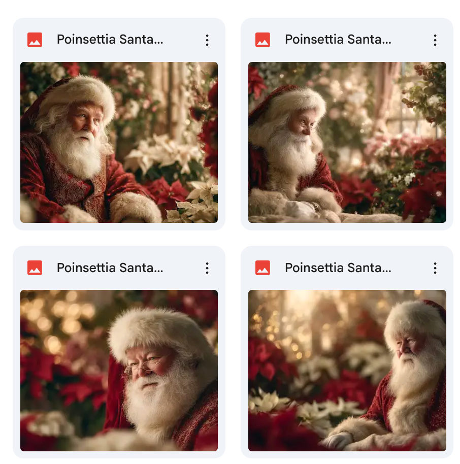Click the bottom-right 'Poinsettia Santa...' file name
The width and height of the screenshot is (460, 464).
coord(338,268)
